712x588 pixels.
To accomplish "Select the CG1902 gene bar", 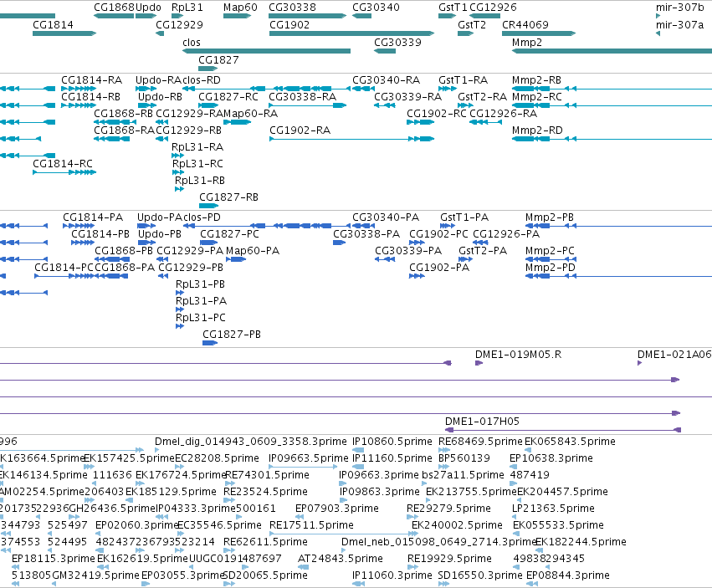I will 352,33.
